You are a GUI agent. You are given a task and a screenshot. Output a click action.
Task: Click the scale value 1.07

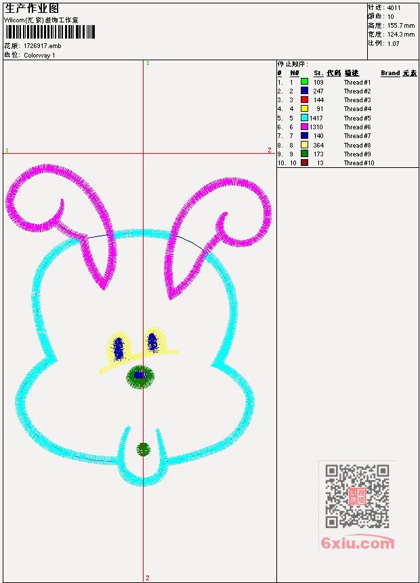393,43
